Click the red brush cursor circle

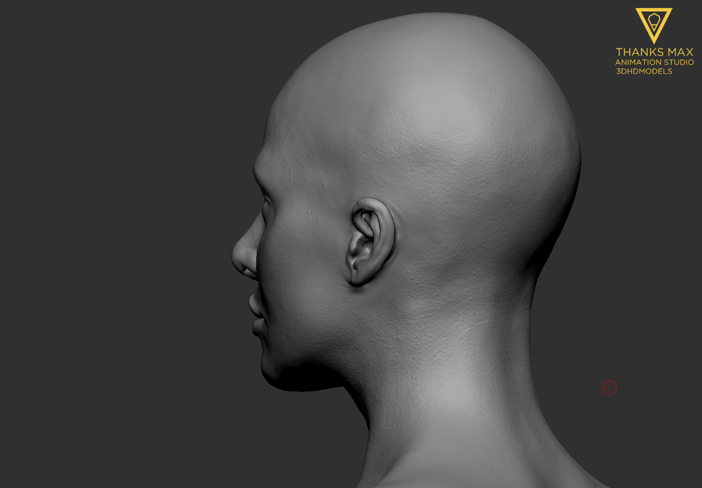(x=610, y=387)
